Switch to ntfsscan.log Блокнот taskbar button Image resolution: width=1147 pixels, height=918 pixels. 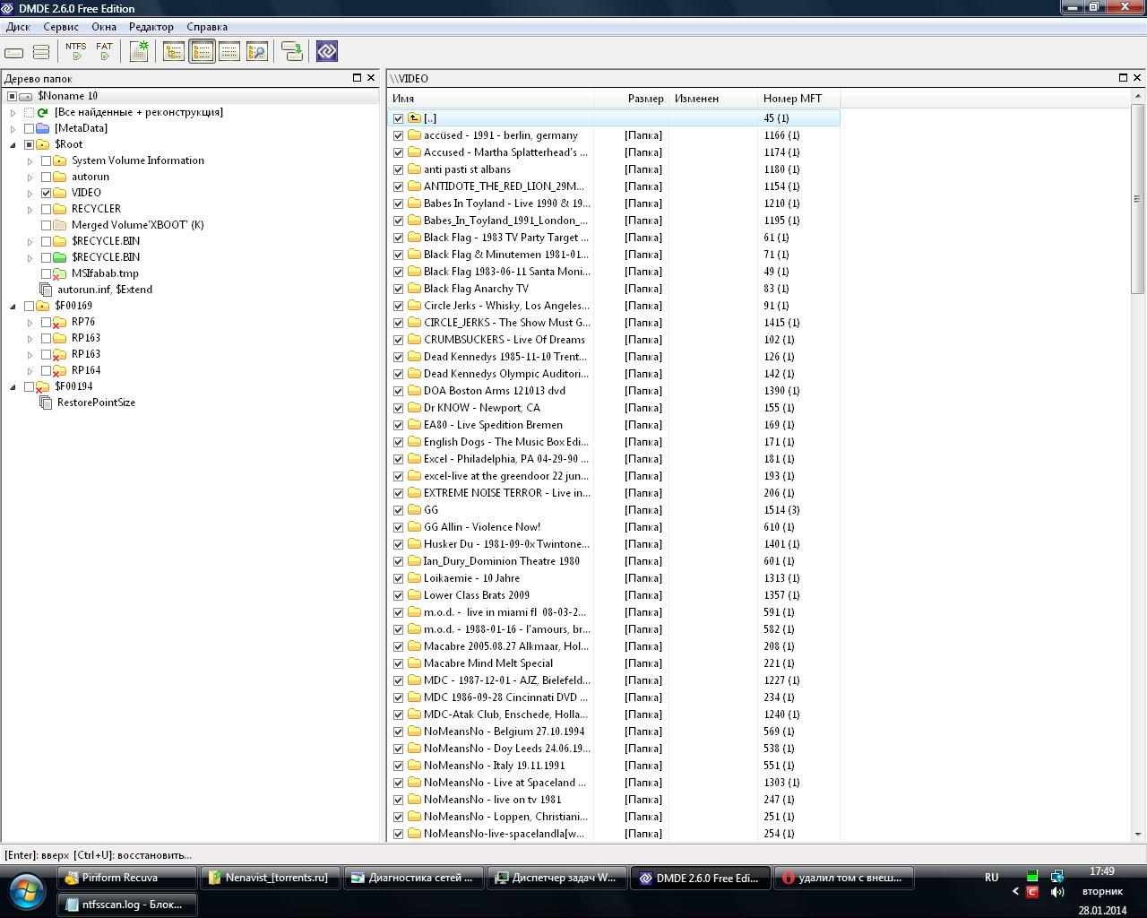coord(127,905)
